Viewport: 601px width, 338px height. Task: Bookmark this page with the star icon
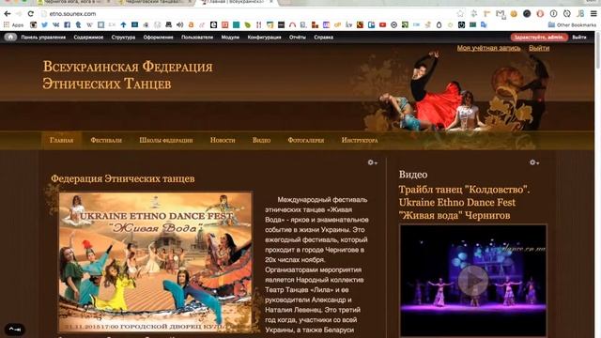pos(460,14)
